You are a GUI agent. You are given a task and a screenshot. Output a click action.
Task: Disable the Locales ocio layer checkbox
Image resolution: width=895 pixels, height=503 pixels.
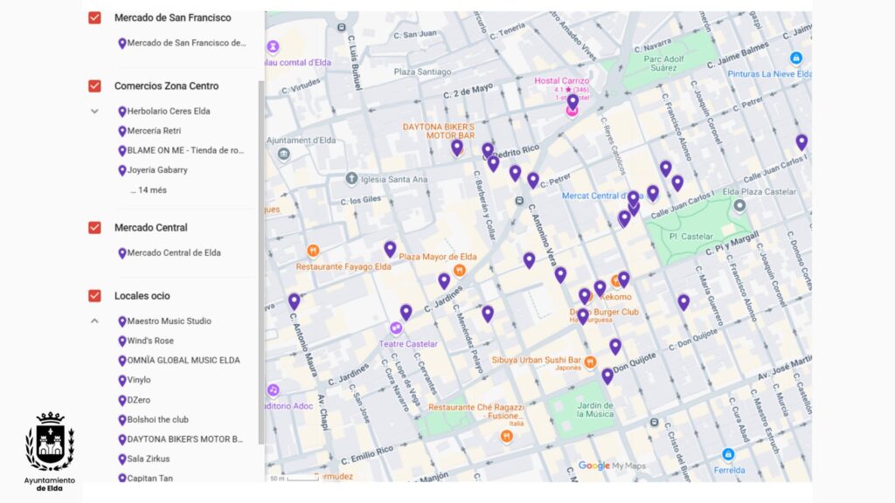click(94, 296)
